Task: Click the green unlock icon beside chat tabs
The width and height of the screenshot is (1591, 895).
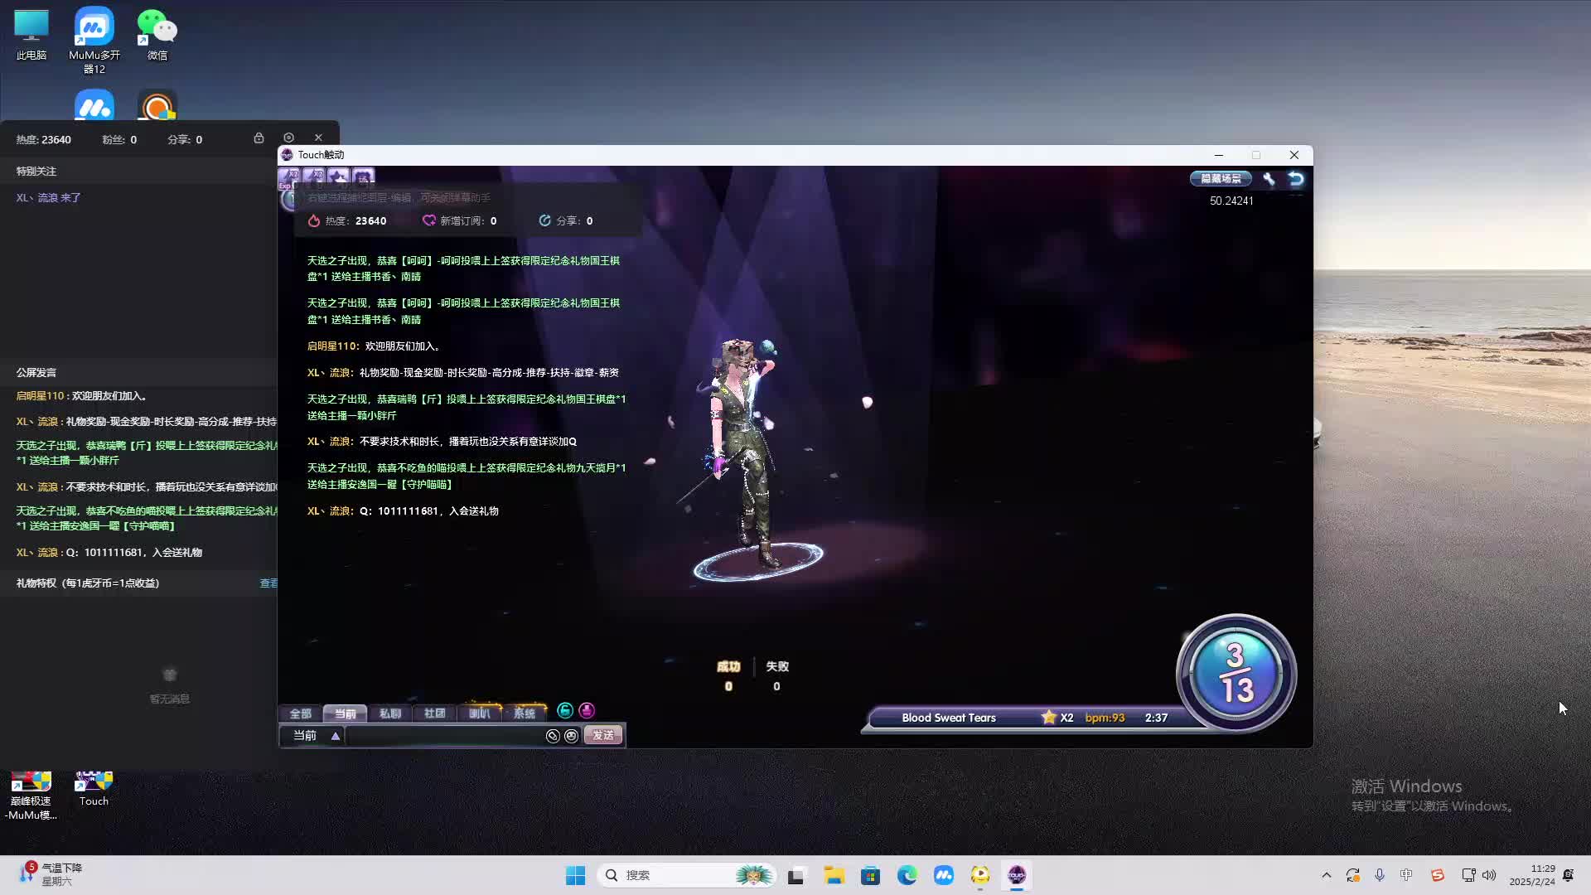Action: coord(565,712)
